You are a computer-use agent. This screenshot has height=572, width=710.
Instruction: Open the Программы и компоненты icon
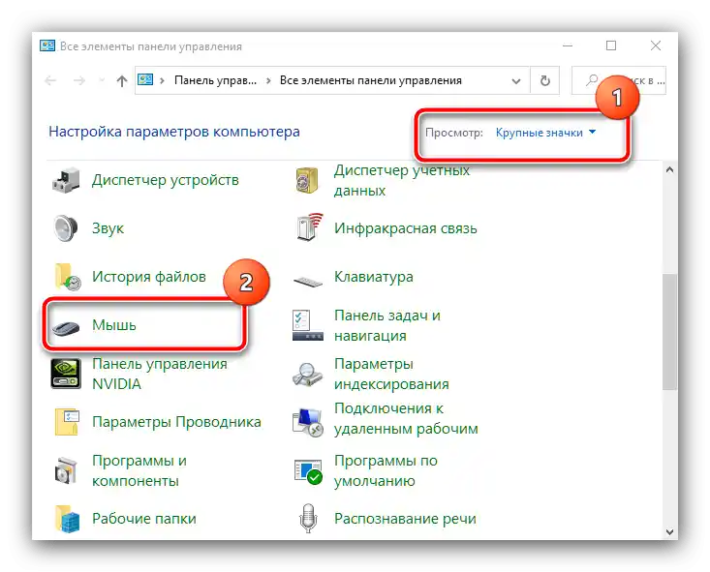pos(66,470)
